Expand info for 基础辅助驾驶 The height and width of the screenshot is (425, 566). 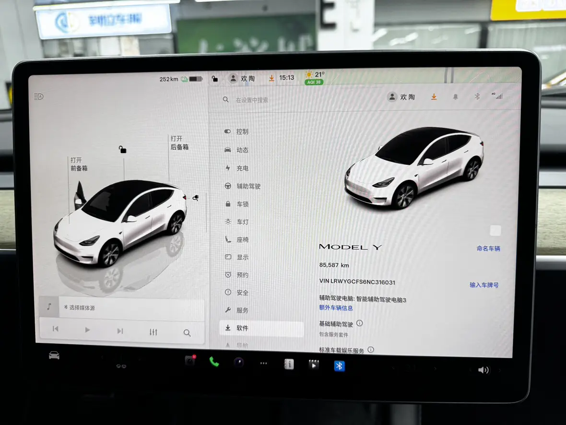point(359,323)
